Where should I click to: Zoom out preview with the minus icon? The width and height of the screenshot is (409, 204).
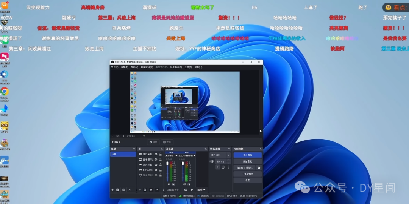(x=112, y=136)
